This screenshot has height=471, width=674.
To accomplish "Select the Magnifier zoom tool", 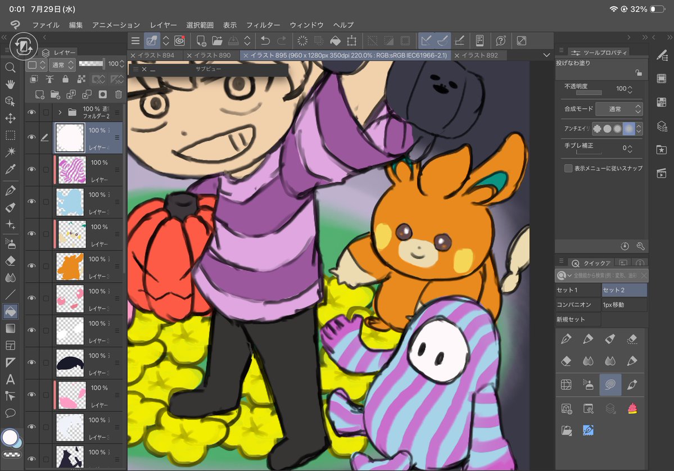I will tap(10, 67).
